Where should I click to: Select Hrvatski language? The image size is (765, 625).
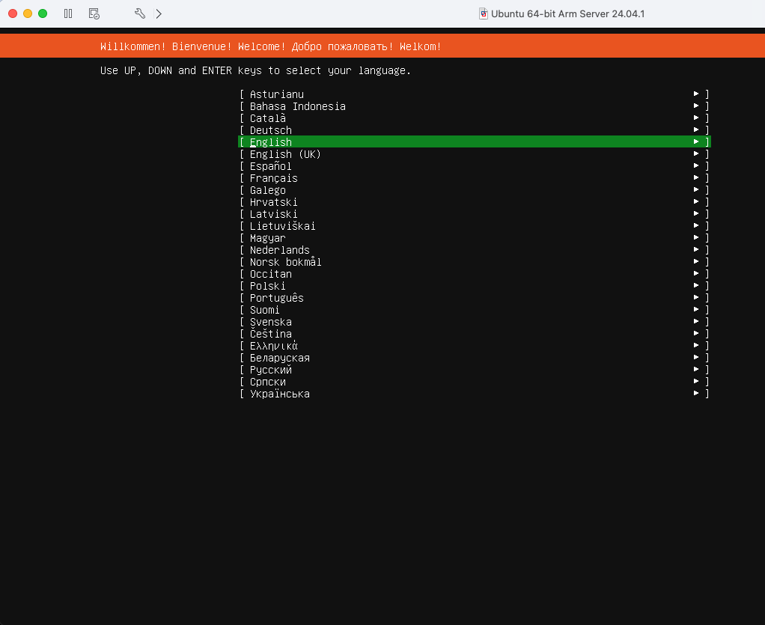(475, 202)
